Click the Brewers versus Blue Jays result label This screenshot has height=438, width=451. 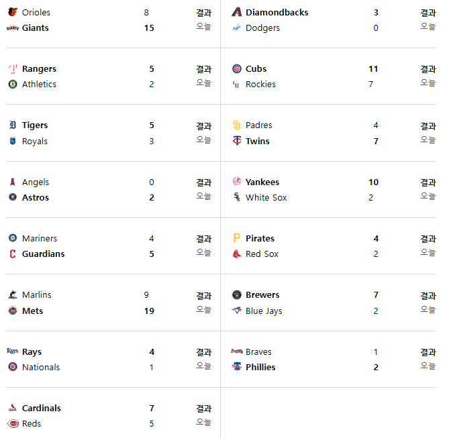[428, 296]
